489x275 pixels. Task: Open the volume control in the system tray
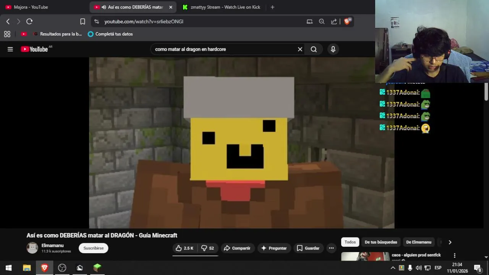(419, 268)
